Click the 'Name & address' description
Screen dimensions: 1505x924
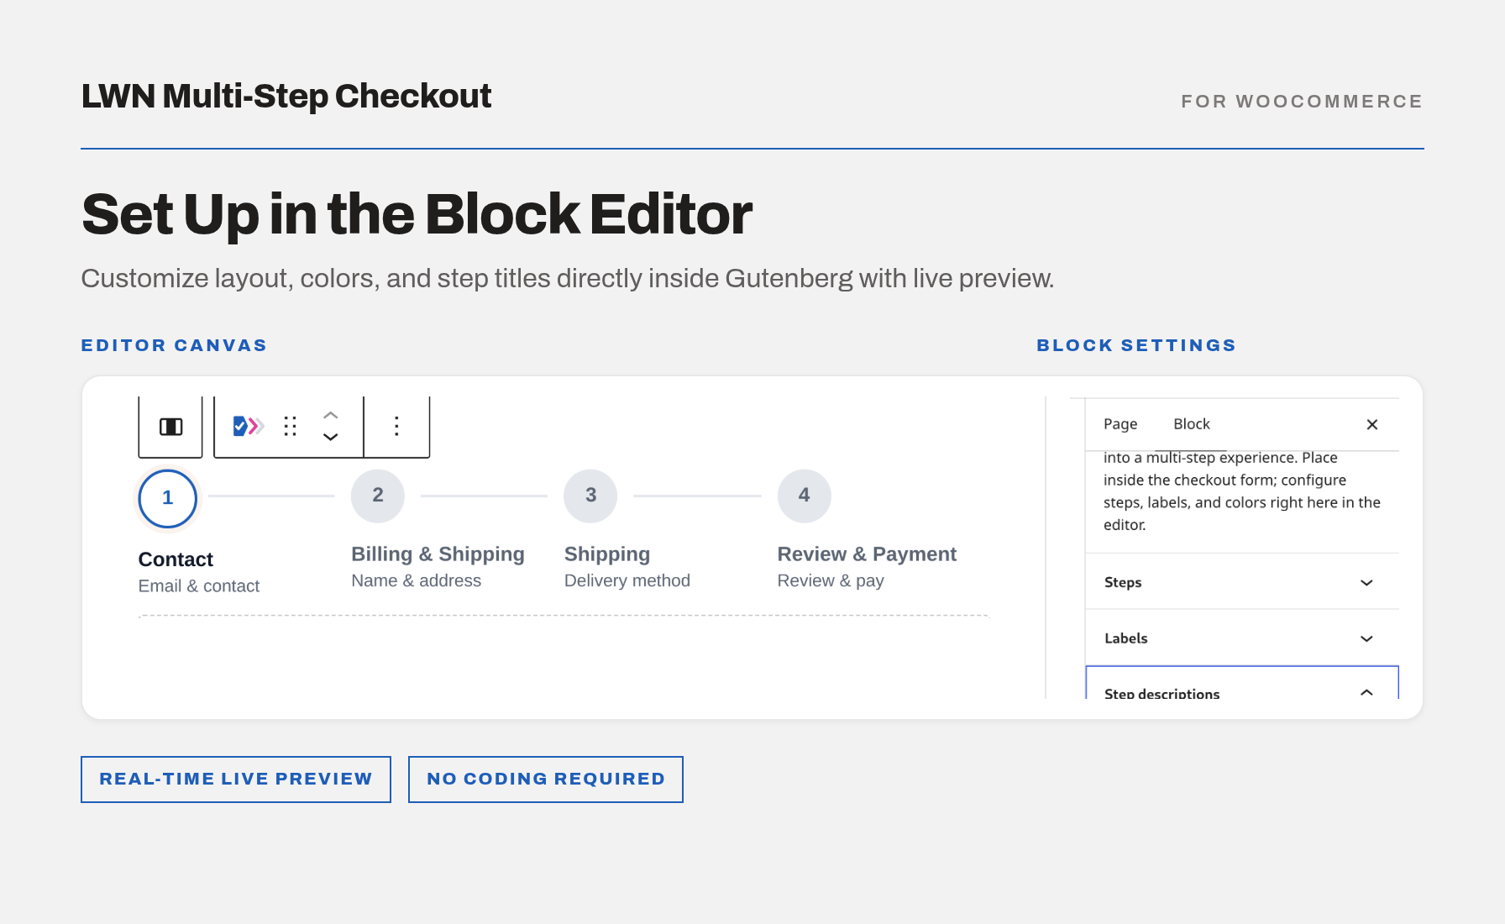tap(417, 581)
